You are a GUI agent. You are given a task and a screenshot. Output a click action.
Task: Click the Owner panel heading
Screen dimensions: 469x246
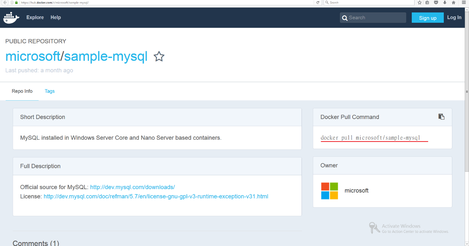click(x=329, y=165)
